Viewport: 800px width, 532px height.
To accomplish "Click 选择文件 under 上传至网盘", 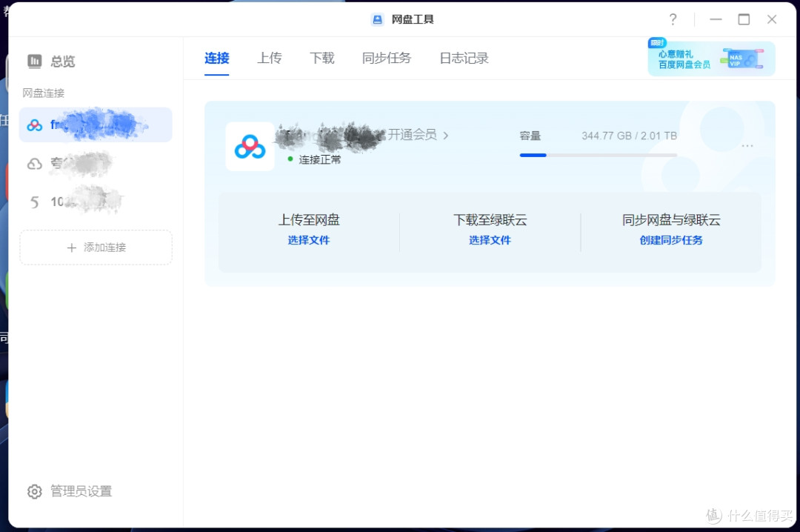I will [x=309, y=240].
